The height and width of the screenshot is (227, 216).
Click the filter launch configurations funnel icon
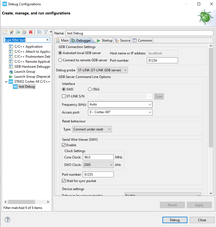46,32
